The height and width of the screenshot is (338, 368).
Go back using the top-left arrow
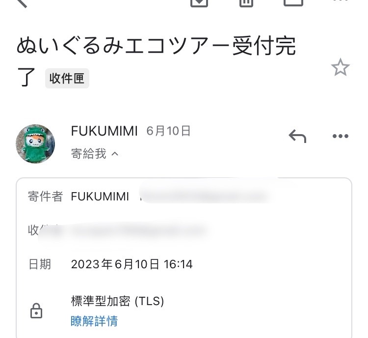point(22,3)
